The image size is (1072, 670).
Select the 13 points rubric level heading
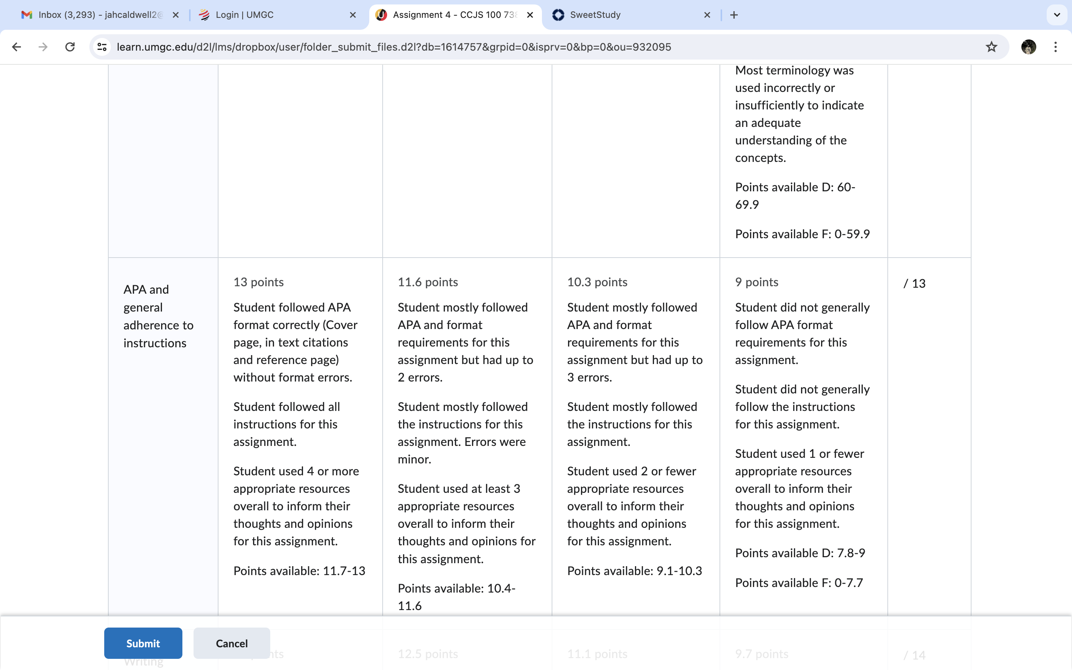click(x=259, y=282)
